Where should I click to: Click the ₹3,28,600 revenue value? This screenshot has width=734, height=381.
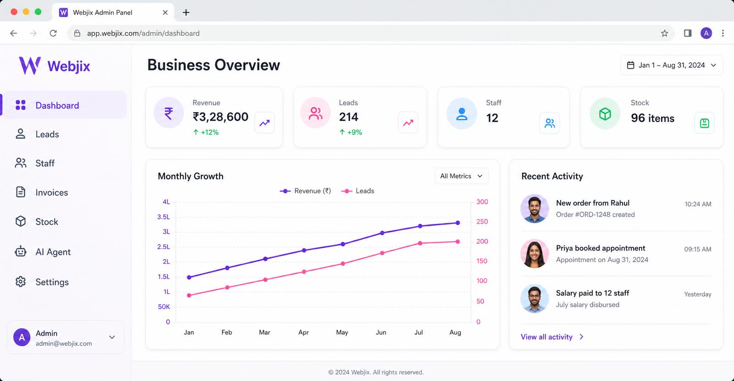[x=220, y=117]
